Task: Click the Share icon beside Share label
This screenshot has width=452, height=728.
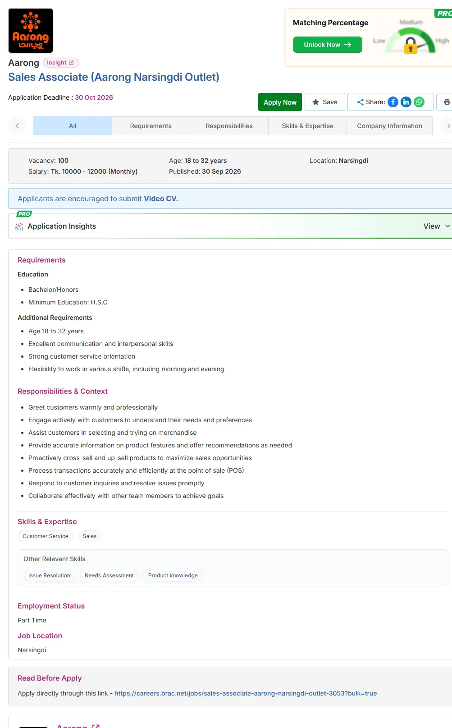Action: tap(360, 102)
